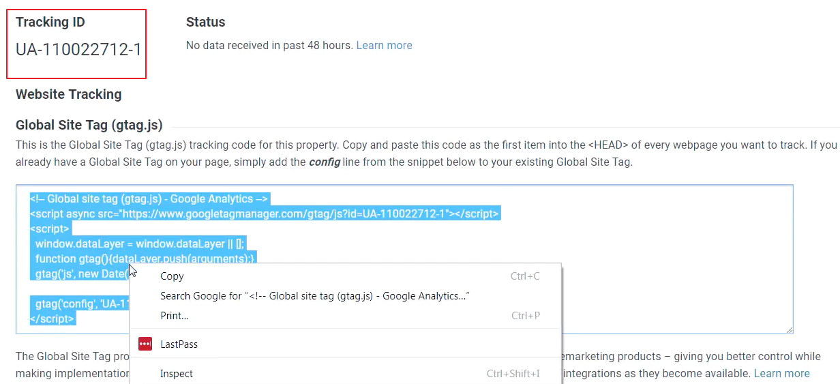Screen dimensions: 840x384
Task: Click the Global Site Tag (gtag.js) heading
Action: point(89,125)
